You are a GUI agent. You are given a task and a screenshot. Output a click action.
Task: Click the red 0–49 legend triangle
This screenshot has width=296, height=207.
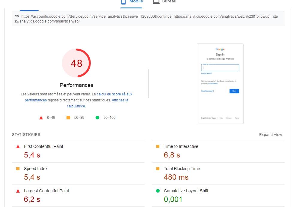(x=41, y=118)
